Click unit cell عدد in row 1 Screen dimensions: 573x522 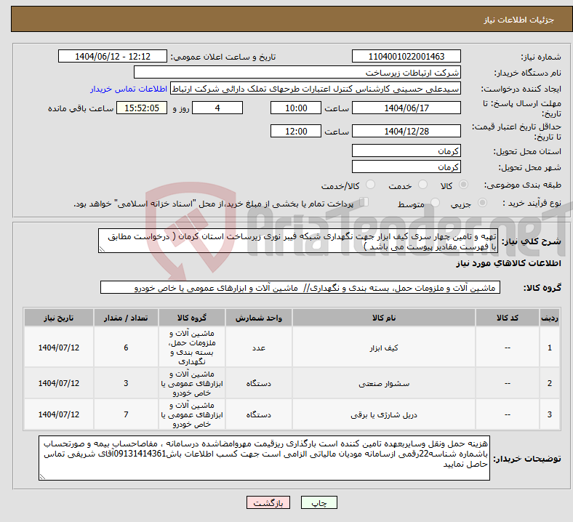pos(258,348)
